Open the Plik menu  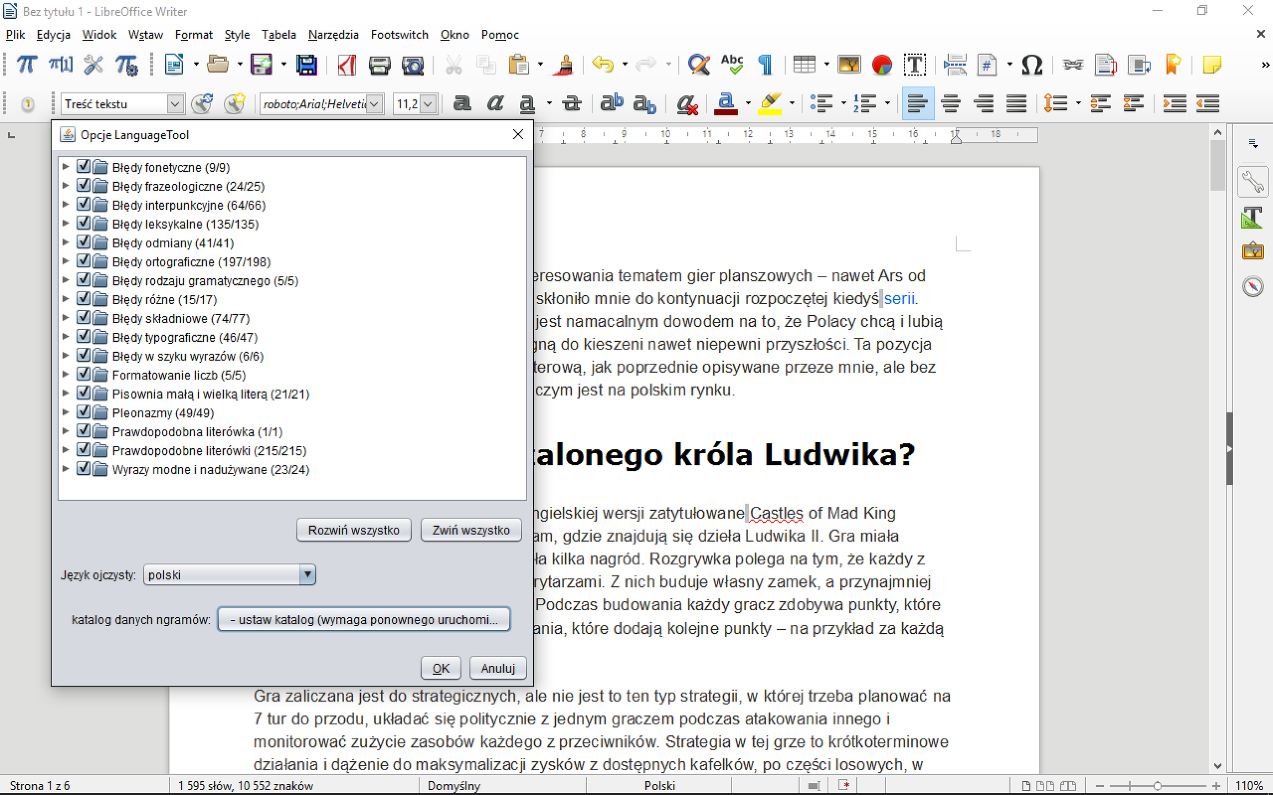pyautogui.click(x=15, y=35)
